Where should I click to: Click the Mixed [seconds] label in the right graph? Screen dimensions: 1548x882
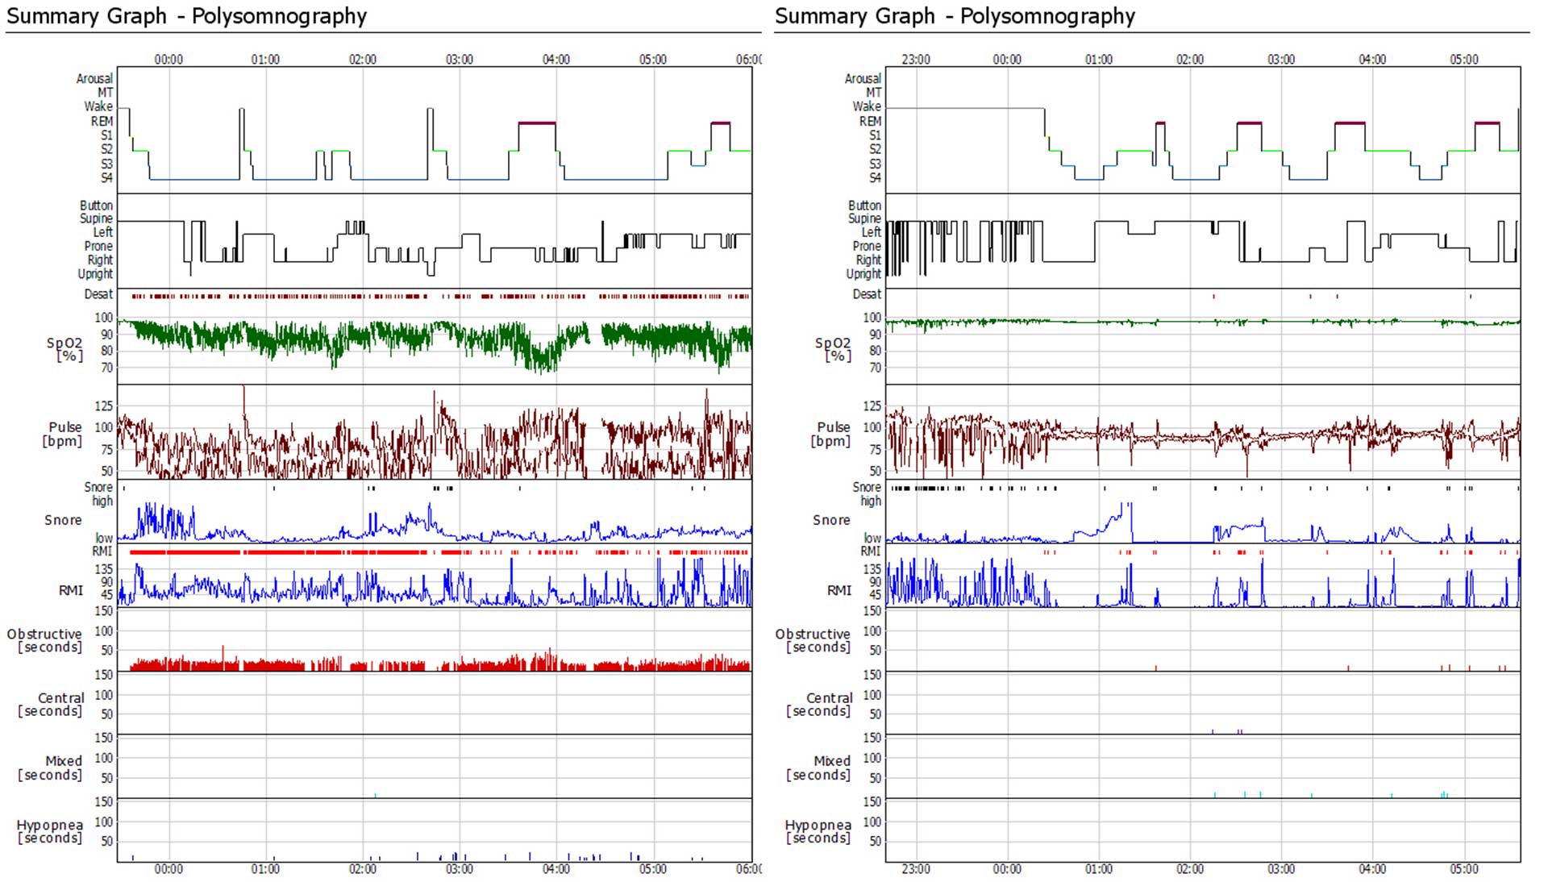tap(818, 768)
